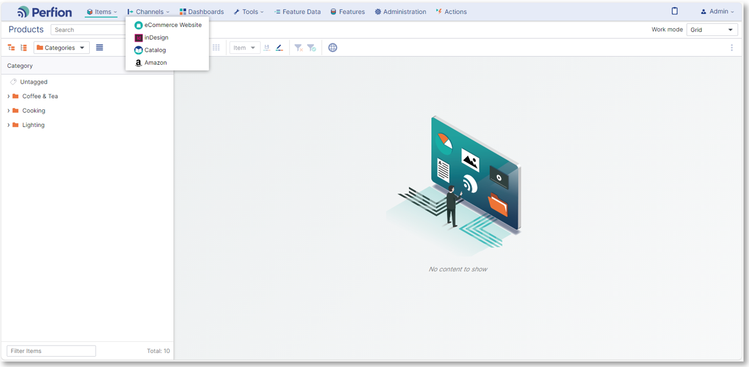
Task: Click the globe language icon
Action: point(333,48)
